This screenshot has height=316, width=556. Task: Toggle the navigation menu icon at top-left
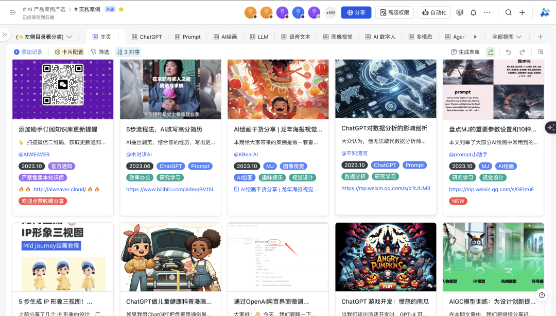point(13,12)
